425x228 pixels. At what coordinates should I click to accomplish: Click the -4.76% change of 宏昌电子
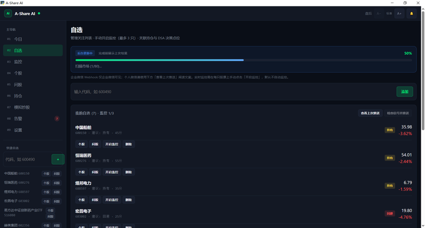coord(405,217)
